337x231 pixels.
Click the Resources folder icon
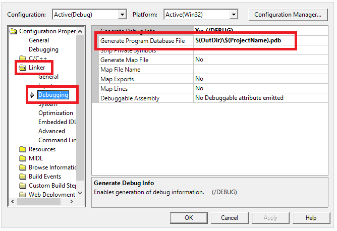tap(22, 149)
